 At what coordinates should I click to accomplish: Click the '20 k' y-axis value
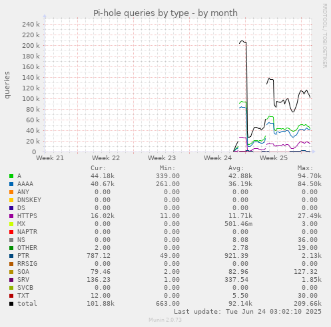coord(33,141)
